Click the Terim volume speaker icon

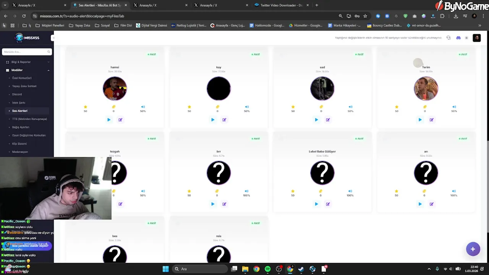coord(454,107)
